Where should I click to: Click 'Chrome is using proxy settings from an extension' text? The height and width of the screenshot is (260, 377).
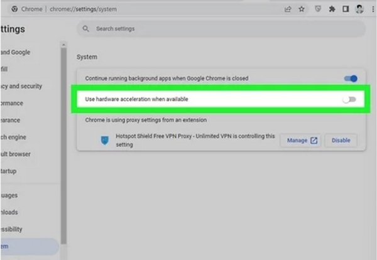pos(146,120)
